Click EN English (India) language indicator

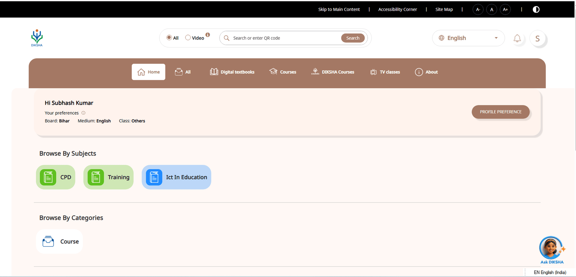550,272
